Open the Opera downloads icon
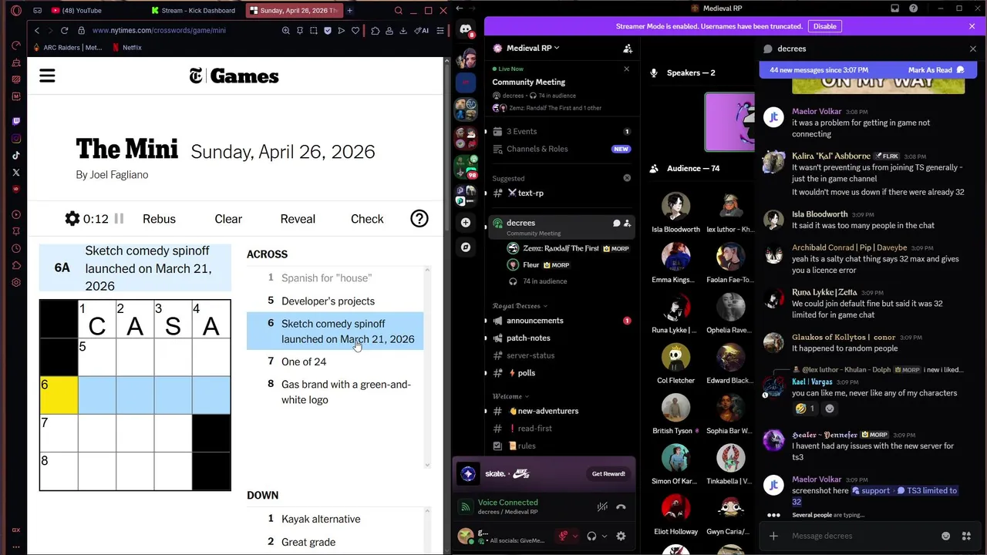The height and width of the screenshot is (555, 987). tap(403, 31)
